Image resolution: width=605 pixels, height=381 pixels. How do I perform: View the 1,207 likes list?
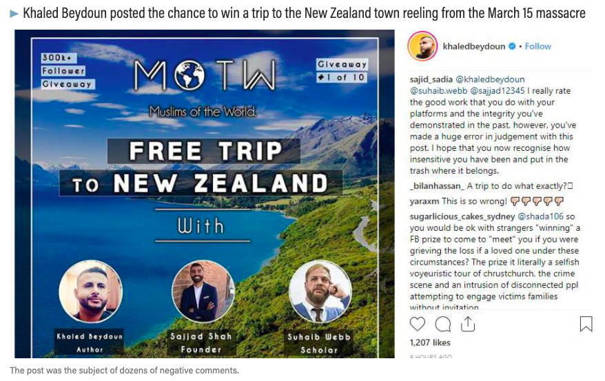pyautogui.click(x=430, y=342)
